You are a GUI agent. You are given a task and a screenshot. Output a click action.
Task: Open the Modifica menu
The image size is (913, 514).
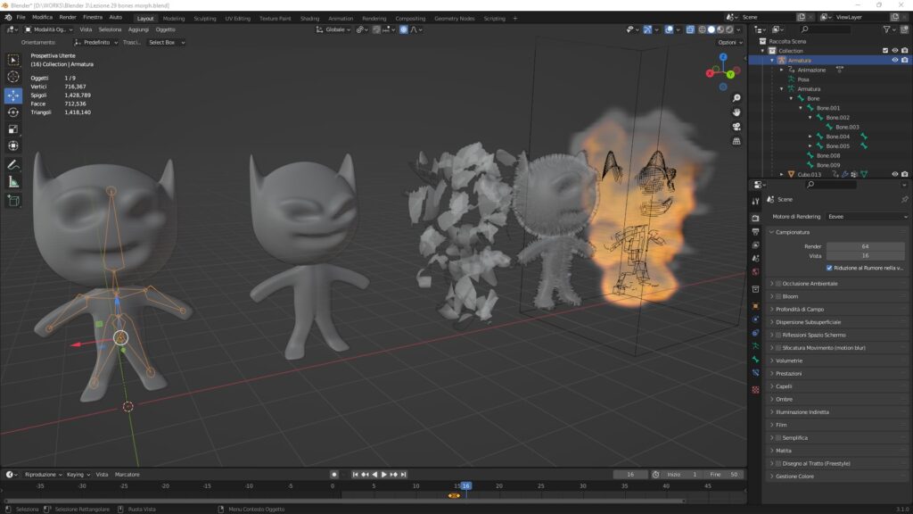tap(42, 18)
